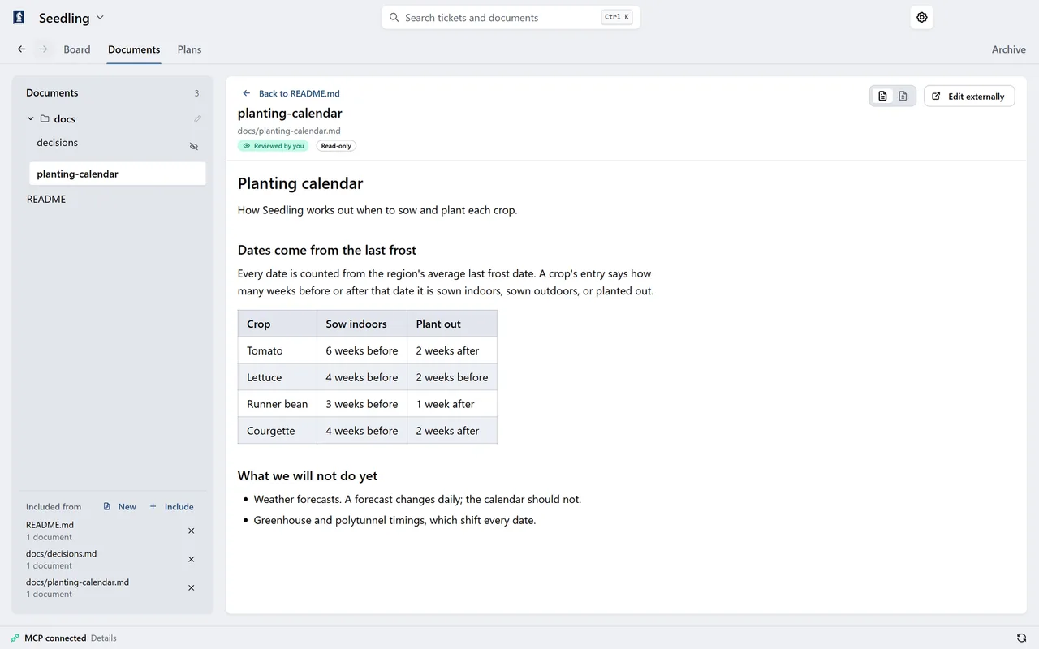This screenshot has width=1039, height=649.
Task: Switch to source document view icon
Action: [x=903, y=97]
